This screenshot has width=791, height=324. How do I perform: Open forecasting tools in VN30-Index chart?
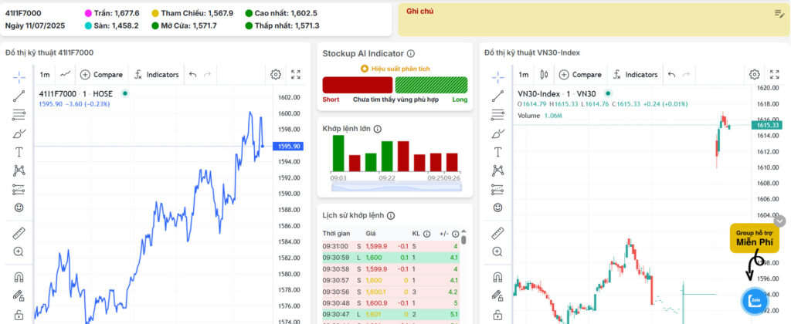pos(498,190)
